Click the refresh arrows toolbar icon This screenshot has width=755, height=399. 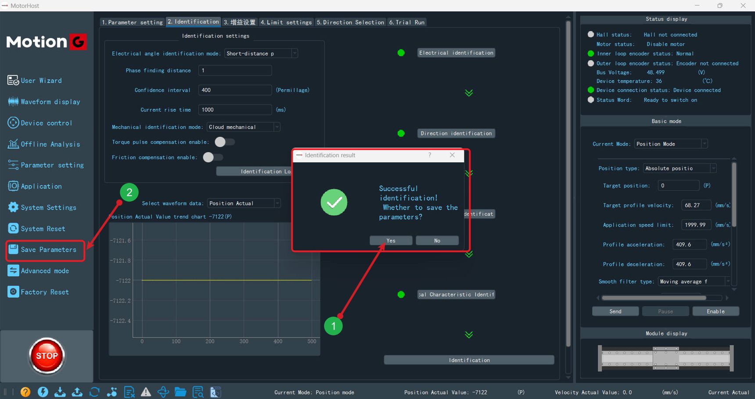(94, 392)
